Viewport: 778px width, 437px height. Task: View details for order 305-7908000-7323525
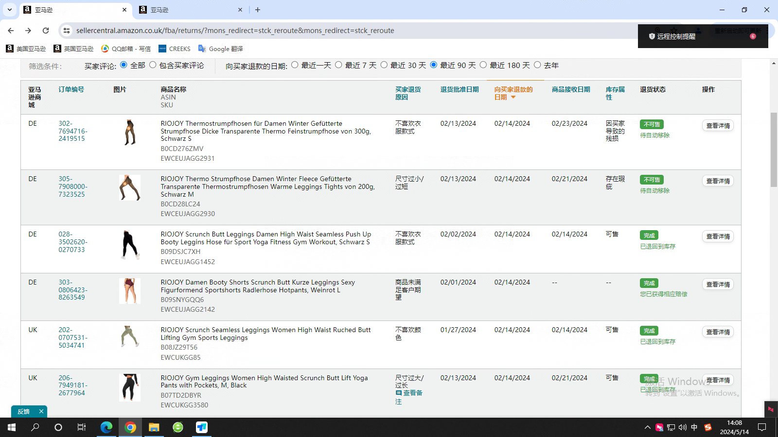(718, 181)
